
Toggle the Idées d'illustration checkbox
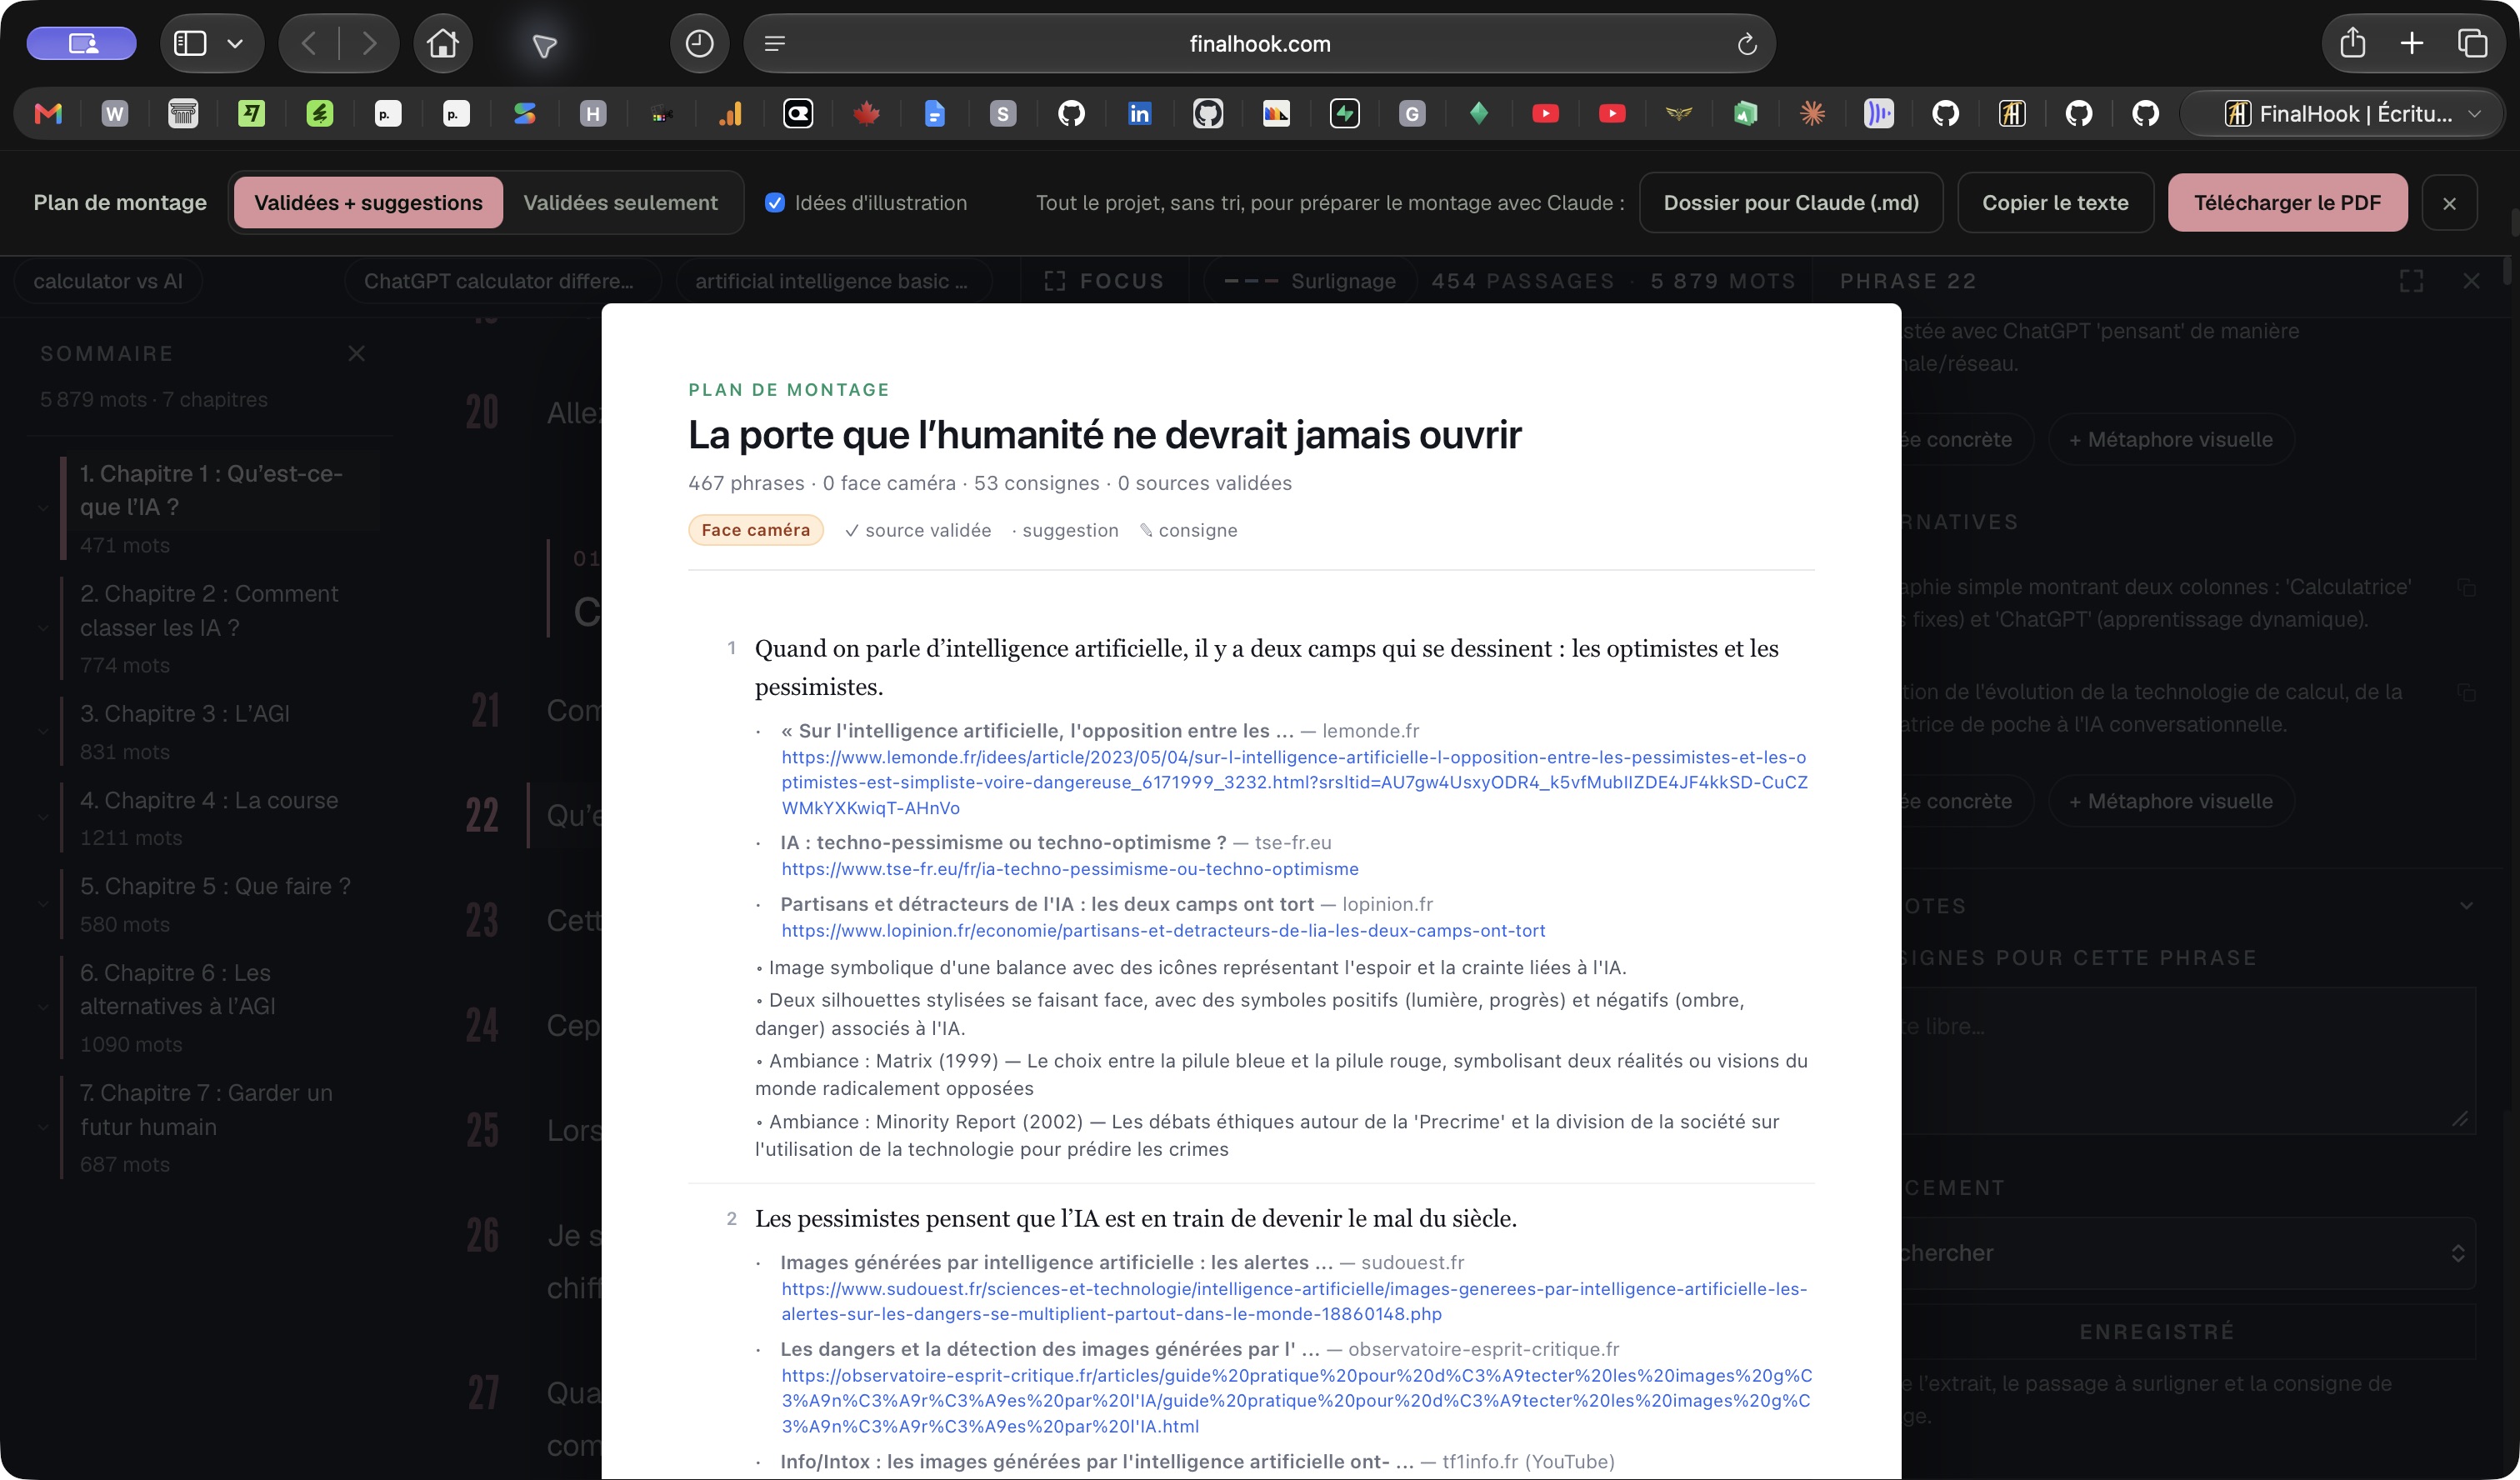point(774,202)
